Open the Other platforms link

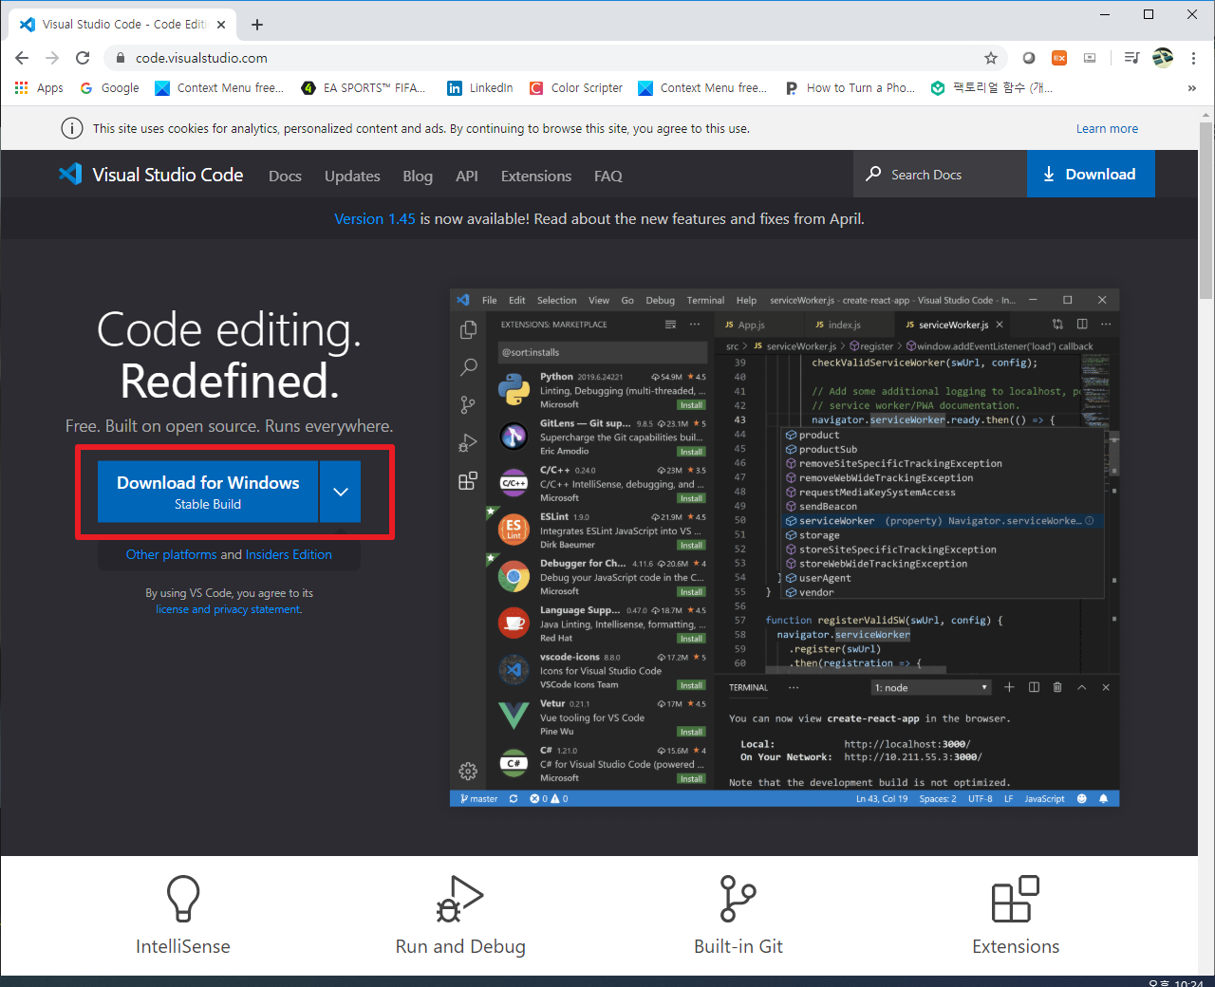tap(171, 554)
